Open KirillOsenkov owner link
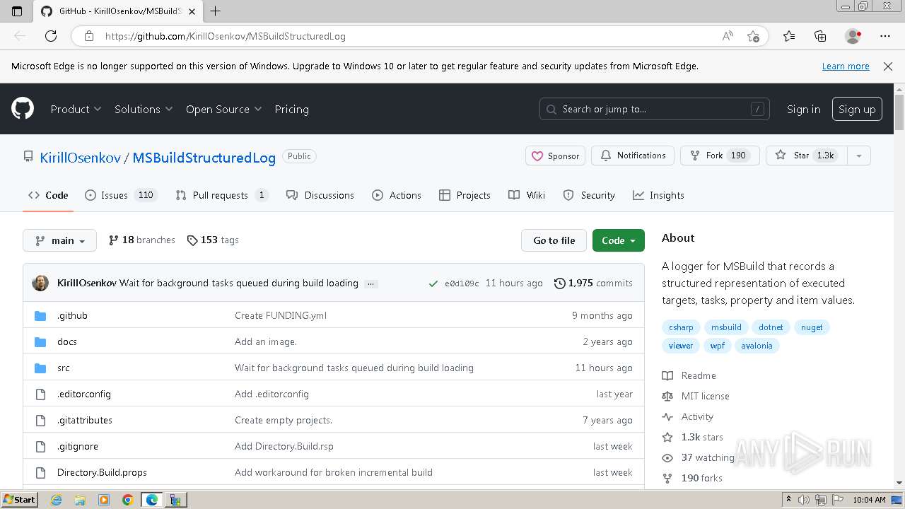The height and width of the screenshot is (509, 905). [80, 158]
